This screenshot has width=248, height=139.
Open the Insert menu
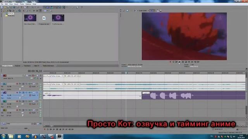[x=16, y=4]
